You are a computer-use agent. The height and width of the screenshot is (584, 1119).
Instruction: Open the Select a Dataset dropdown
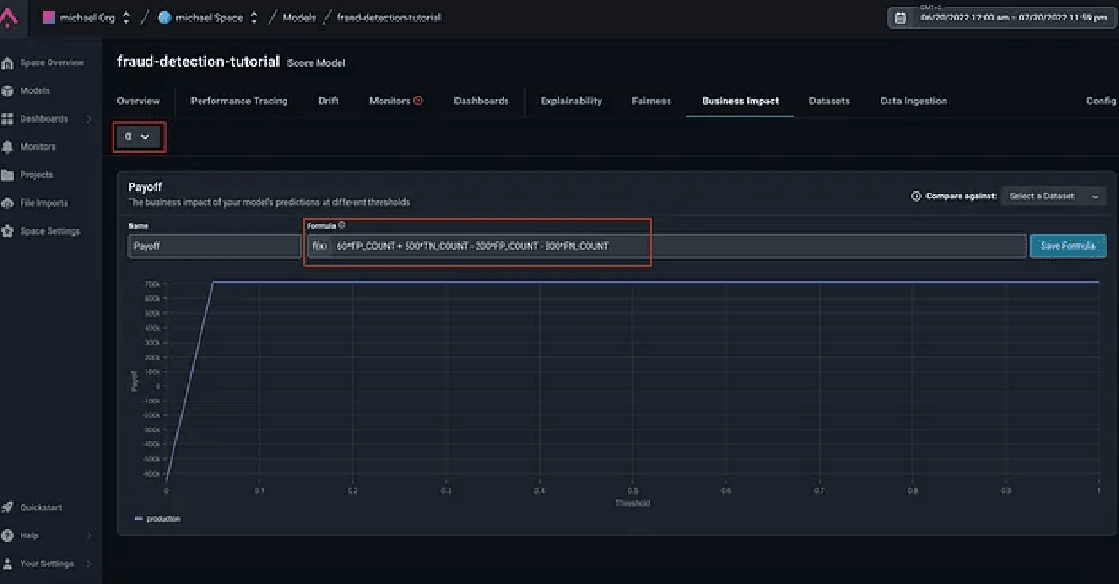[1053, 197]
